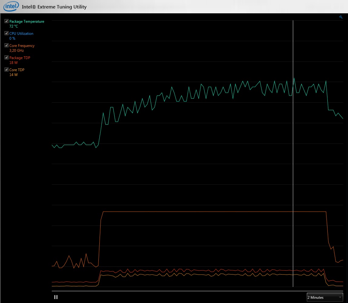This screenshot has width=348, height=303.
Task: Disable the Core Frequency checkbox
Action: coord(6,45)
